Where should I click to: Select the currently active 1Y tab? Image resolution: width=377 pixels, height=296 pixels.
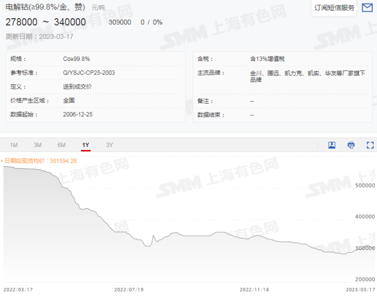pos(85,145)
